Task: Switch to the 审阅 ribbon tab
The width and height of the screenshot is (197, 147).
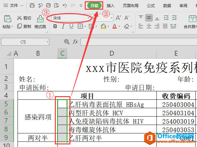Action: pos(183,6)
